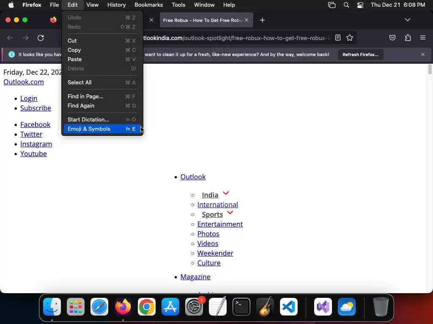433x324 pixels.
Task: Launch Google Chrome from the dock
Action: 147,307
